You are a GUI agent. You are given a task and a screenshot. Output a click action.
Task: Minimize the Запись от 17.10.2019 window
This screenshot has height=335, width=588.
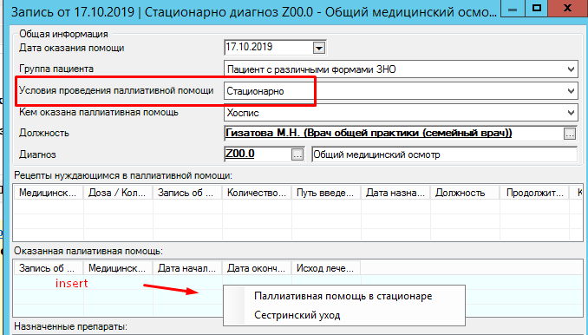(x=513, y=9)
